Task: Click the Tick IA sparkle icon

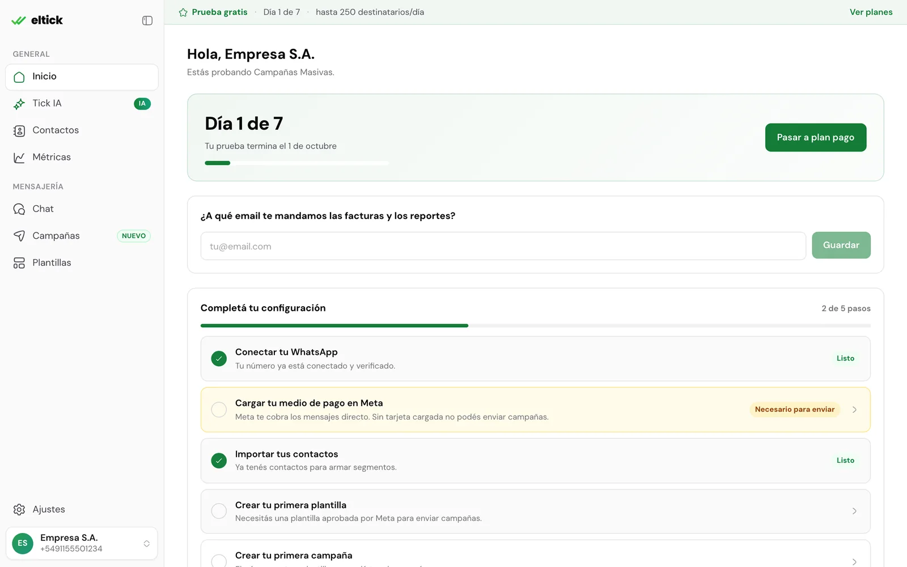Action: tap(19, 104)
